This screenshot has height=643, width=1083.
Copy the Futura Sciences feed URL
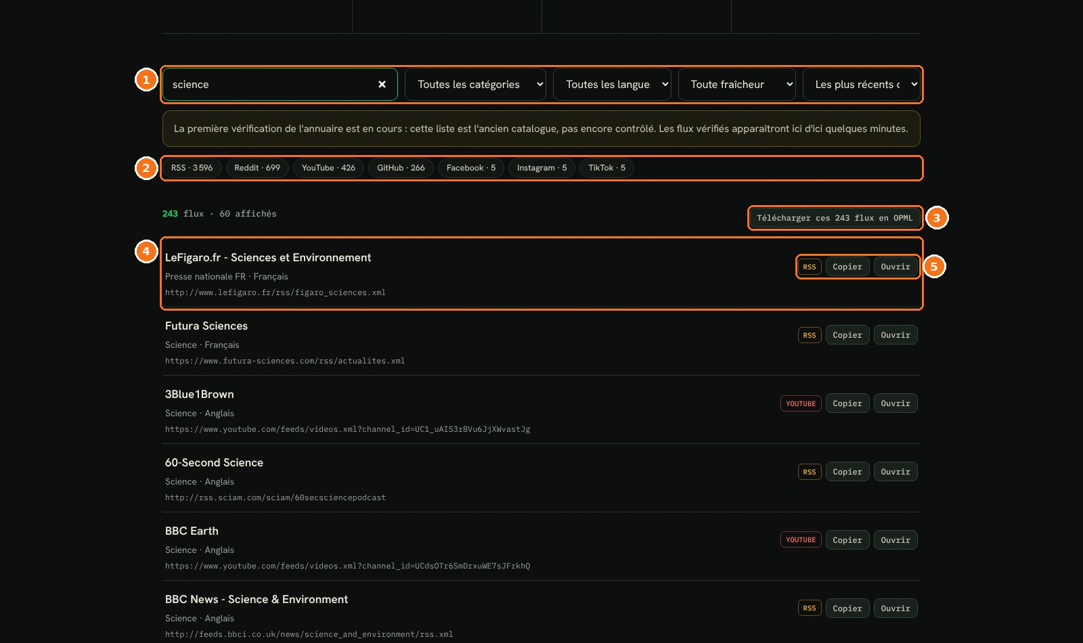[x=847, y=335]
